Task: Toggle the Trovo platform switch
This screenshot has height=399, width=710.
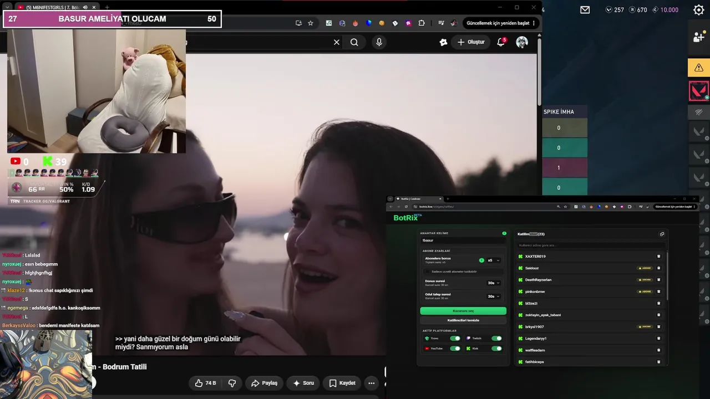Action: tap(455, 338)
